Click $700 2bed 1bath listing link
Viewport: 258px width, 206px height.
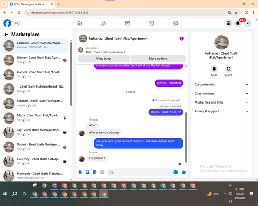pyautogui.click(x=105, y=52)
